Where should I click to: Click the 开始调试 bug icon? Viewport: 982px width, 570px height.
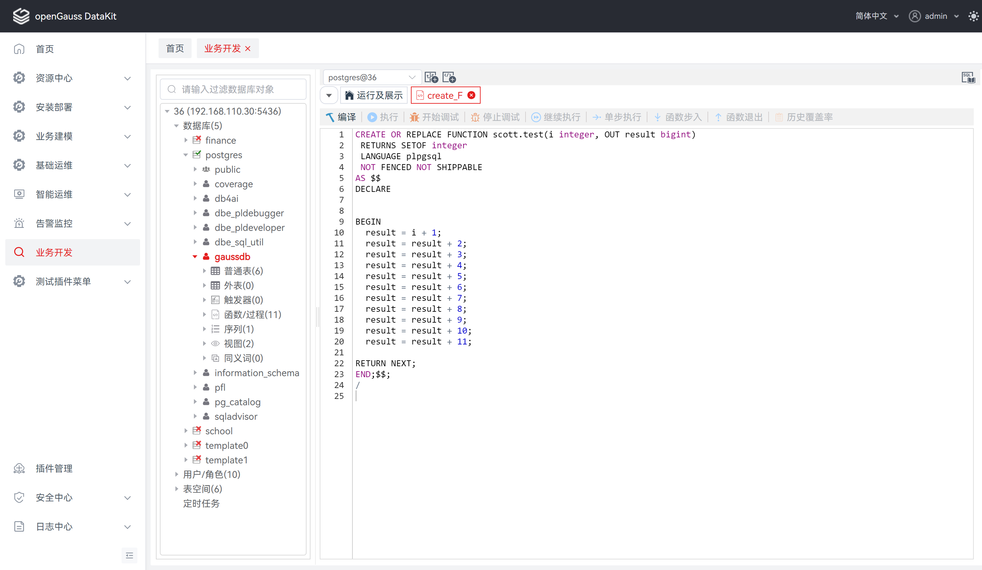[414, 117]
